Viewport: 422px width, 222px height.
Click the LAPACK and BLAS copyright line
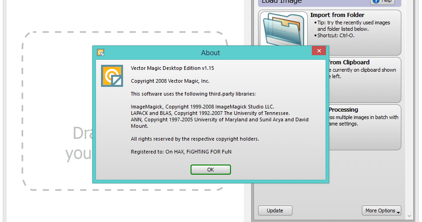coord(210,113)
